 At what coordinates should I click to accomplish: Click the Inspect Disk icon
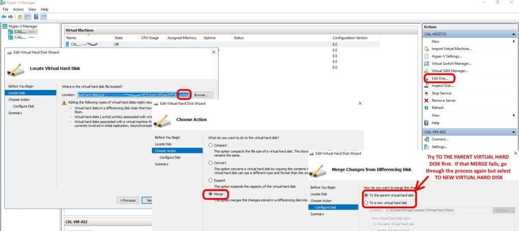coord(427,86)
